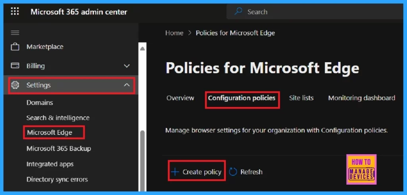Open the Monitoring dashboard tab
Viewport: 407px width, 195px height.
point(362,98)
